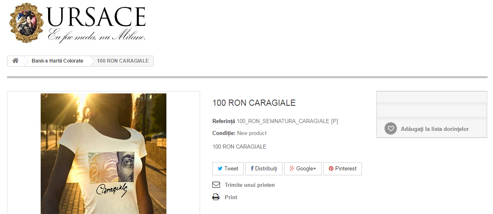Click the red Pinterest icon

[331, 169]
